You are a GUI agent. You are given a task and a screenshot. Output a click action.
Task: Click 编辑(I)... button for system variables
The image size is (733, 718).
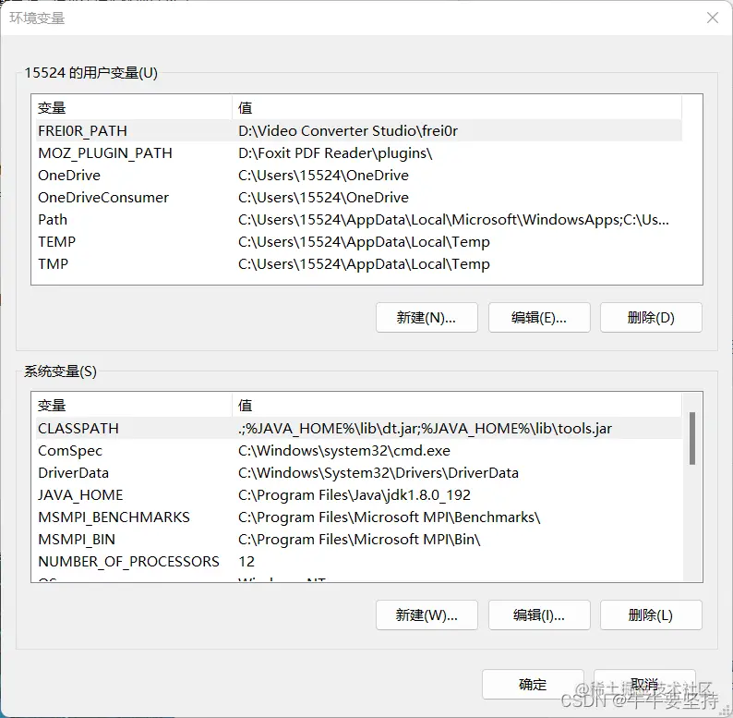tap(539, 615)
